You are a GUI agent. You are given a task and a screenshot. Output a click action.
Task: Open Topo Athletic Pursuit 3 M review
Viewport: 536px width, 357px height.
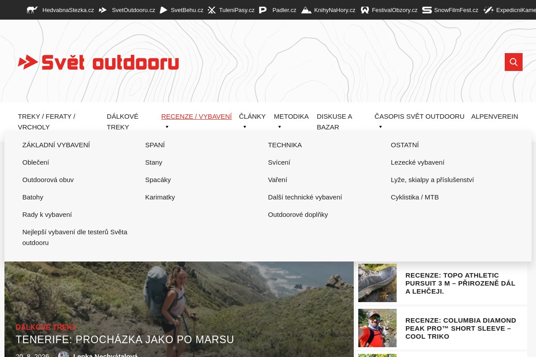pyautogui.click(x=461, y=283)
